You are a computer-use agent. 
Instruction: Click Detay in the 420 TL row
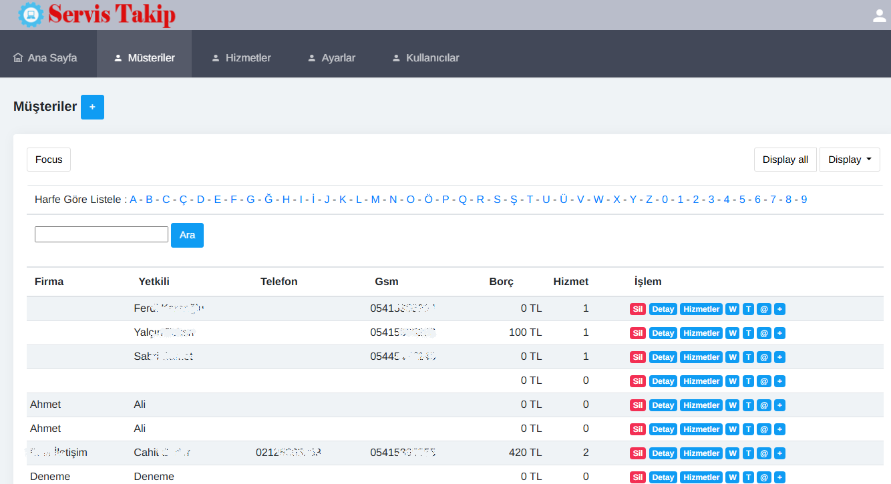pos(663,453)
